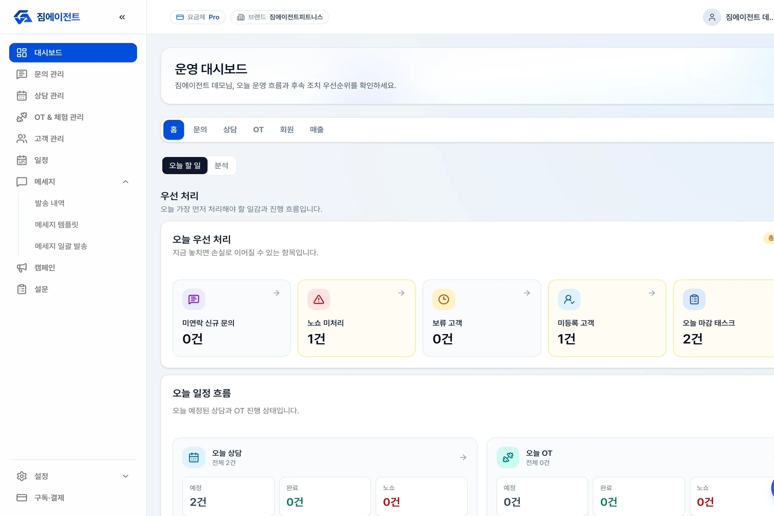Click the 요금제 Pro badge
Viewport: 774px width, 516px height.
[x=198, y=17]
